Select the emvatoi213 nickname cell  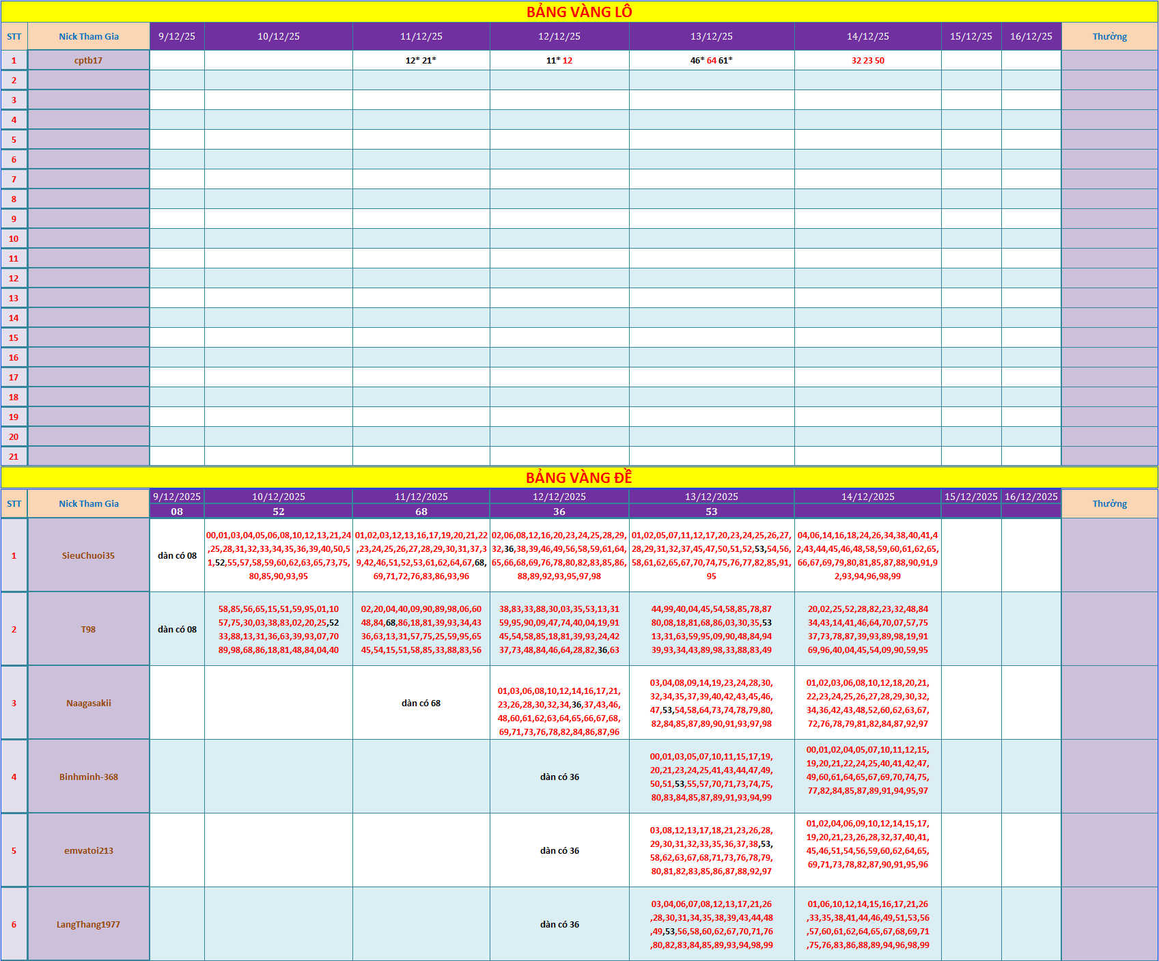coord(89,850)
